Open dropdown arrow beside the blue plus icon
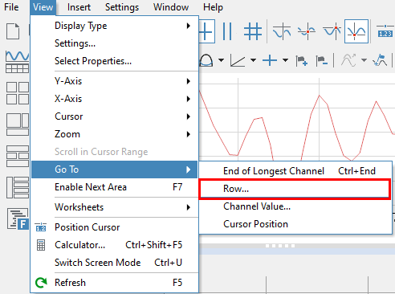This screenshot has height=294, width=395. coord(285,60)
